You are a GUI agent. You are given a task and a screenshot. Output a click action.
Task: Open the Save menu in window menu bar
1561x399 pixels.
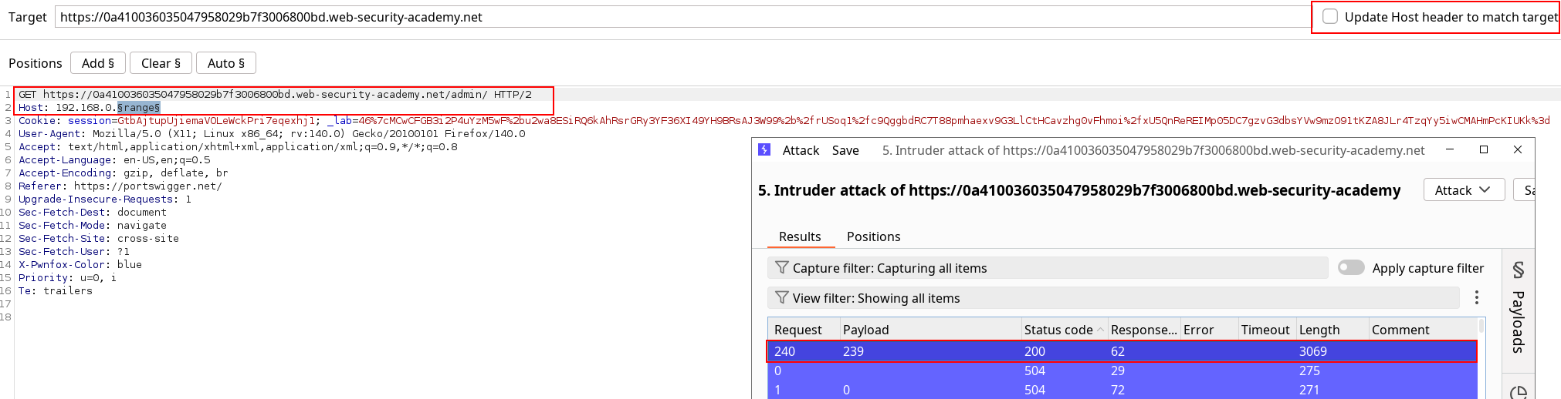tap(845, 151)
